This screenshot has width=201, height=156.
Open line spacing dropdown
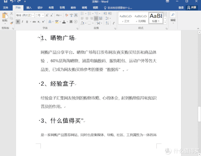108,18
